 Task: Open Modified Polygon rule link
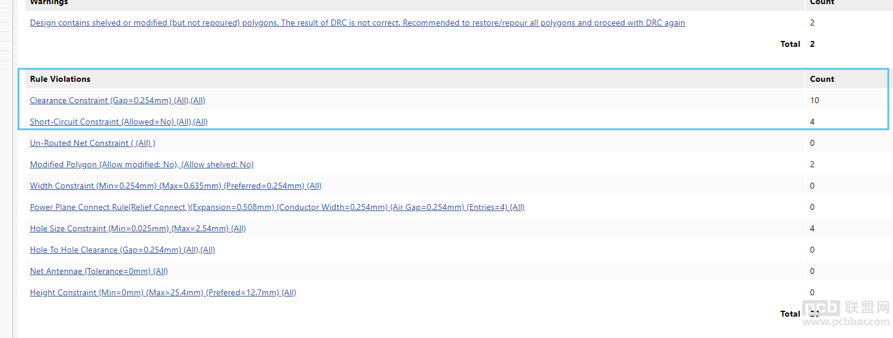click(x=142, y=164)
